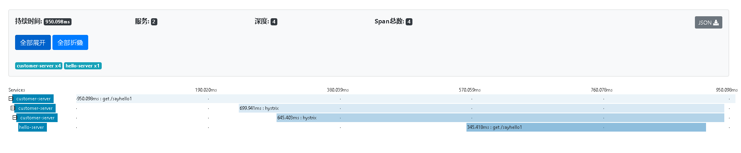Image resolution: width=741 pixels, height=153 pixels.
Task: Select the customer-server x4 service badge
Action: [39, 66]
